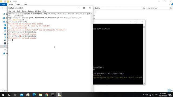Open Google Chrome from taskbar
The height and width of the screenshot is (97, 173).
point(47,95)
